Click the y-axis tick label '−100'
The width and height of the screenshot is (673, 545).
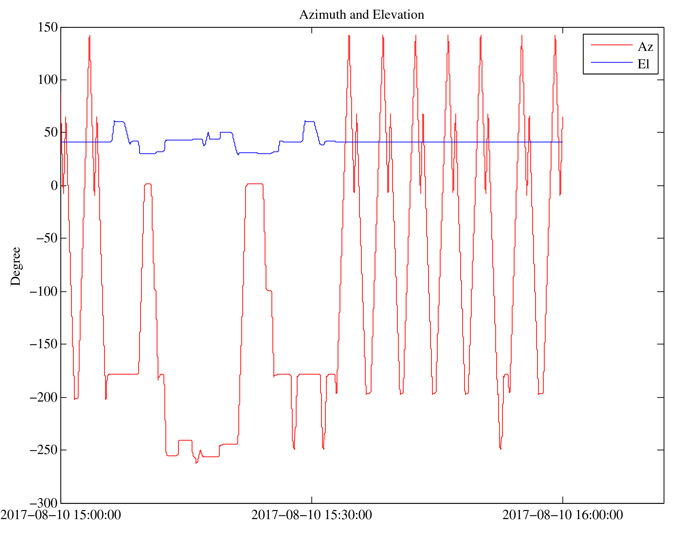point(44,292)
